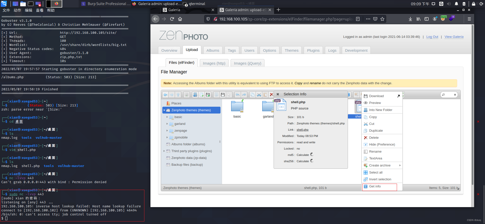The width and height of the screenshot is (485, 224).
Task: Click the paste clipboard icon in elFinder toolbar
Action: tap(265, 95)
